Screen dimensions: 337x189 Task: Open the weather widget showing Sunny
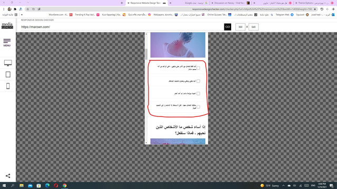point(270,185)
